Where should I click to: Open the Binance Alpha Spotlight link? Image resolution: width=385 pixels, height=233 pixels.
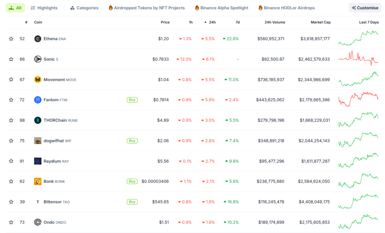pos(221,8)
